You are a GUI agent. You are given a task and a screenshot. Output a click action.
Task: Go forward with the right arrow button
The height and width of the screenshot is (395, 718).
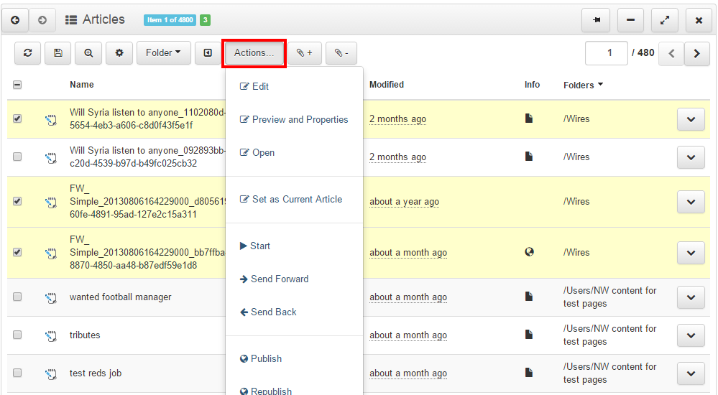coord(42,20)
